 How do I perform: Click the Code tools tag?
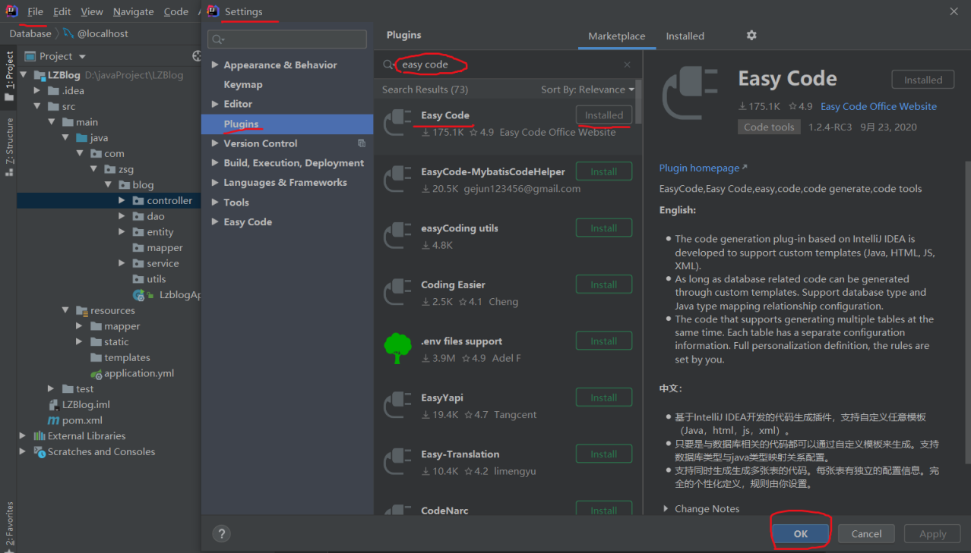[769, 127]
